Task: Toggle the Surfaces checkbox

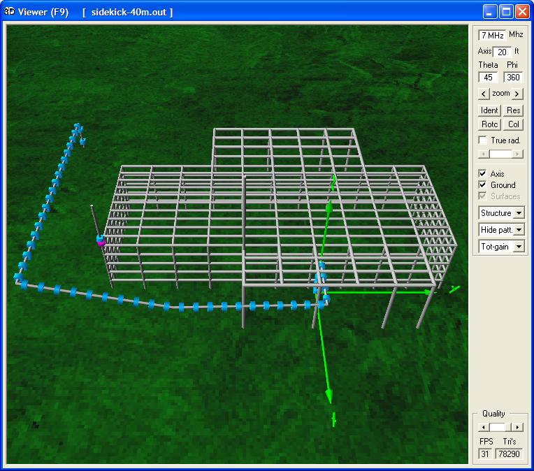Action: point(482,196)
